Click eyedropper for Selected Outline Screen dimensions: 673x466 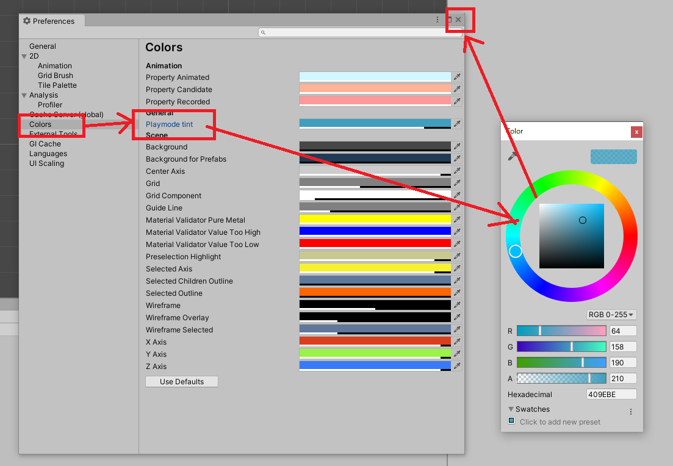click(457, 293)
